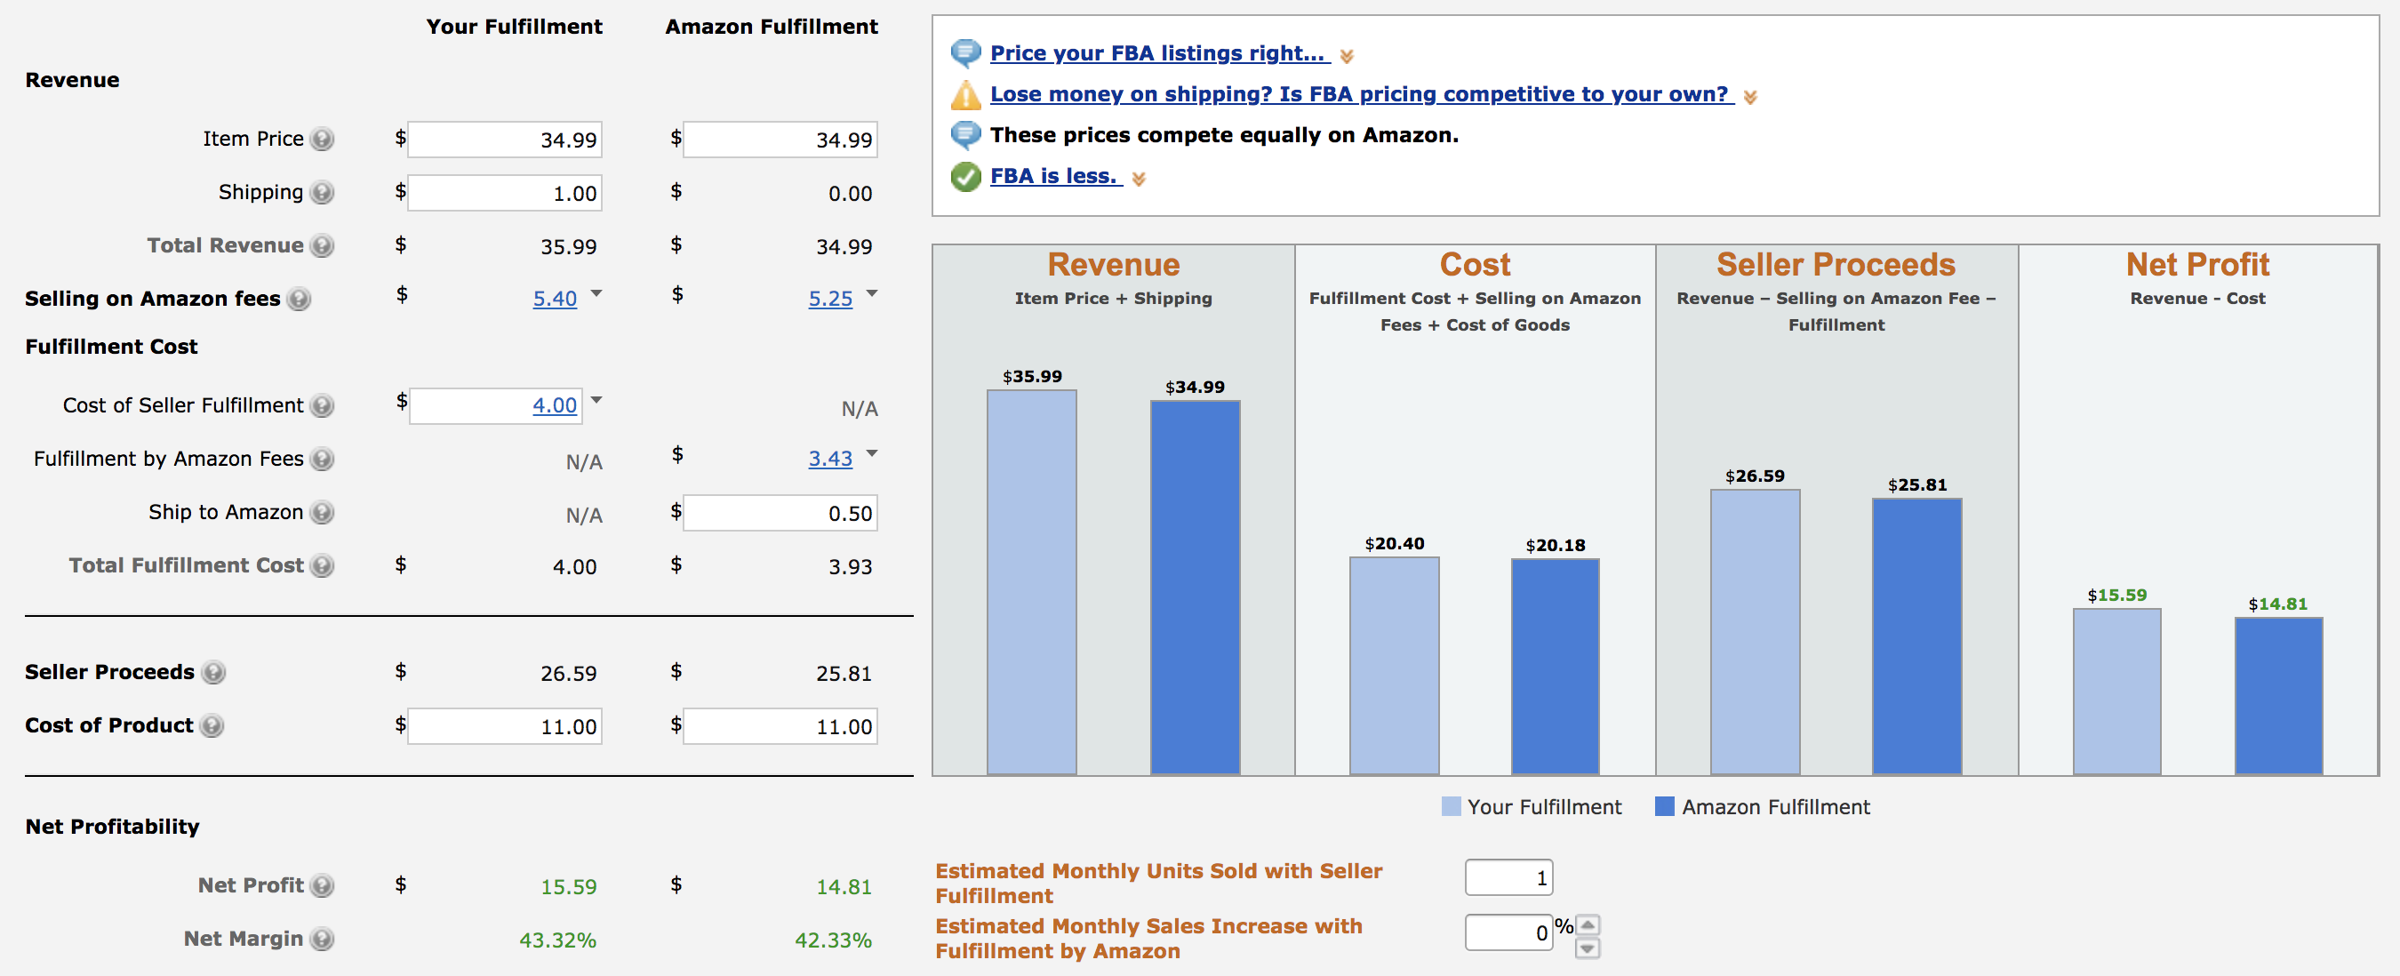Open FBA is less link
Screen dimensions: 2400x976
point(1056,176)
